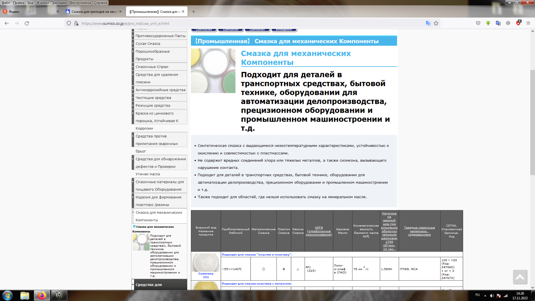Viewport: 535px width, 301px height.
Task: Close the Яндекс tab
Action: [58, 12]
